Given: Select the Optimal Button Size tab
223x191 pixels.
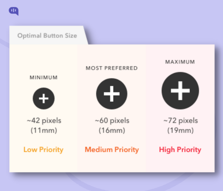Looking at the screenshot, I should click(x=47, y=36).
